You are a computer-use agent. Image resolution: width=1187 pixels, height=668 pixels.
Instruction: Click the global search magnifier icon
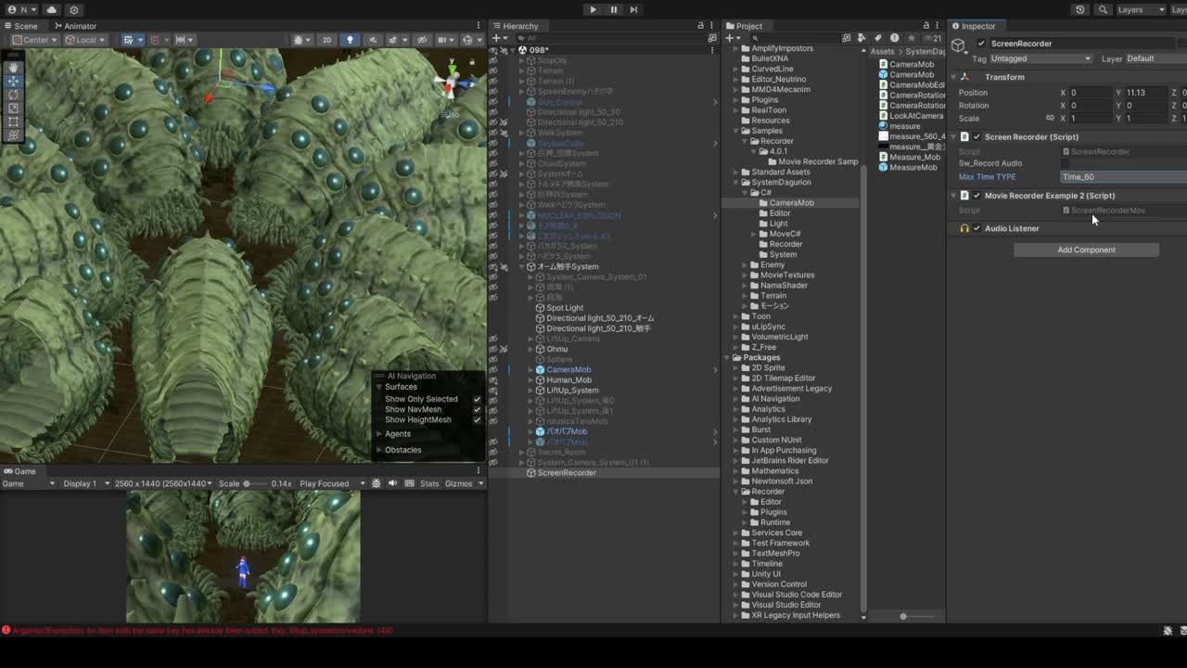click(1103, 9)
